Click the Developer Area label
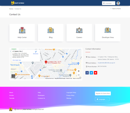Image resolution: width=130 pixels, height=113 pixels. (x=108, y=37)
